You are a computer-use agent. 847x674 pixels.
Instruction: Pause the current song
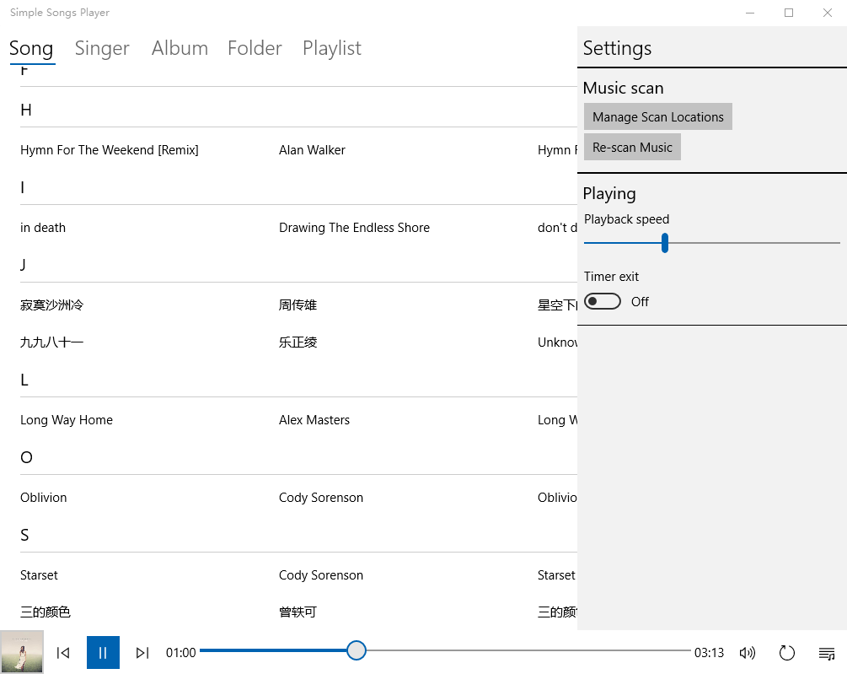click(x=103, y=652)
